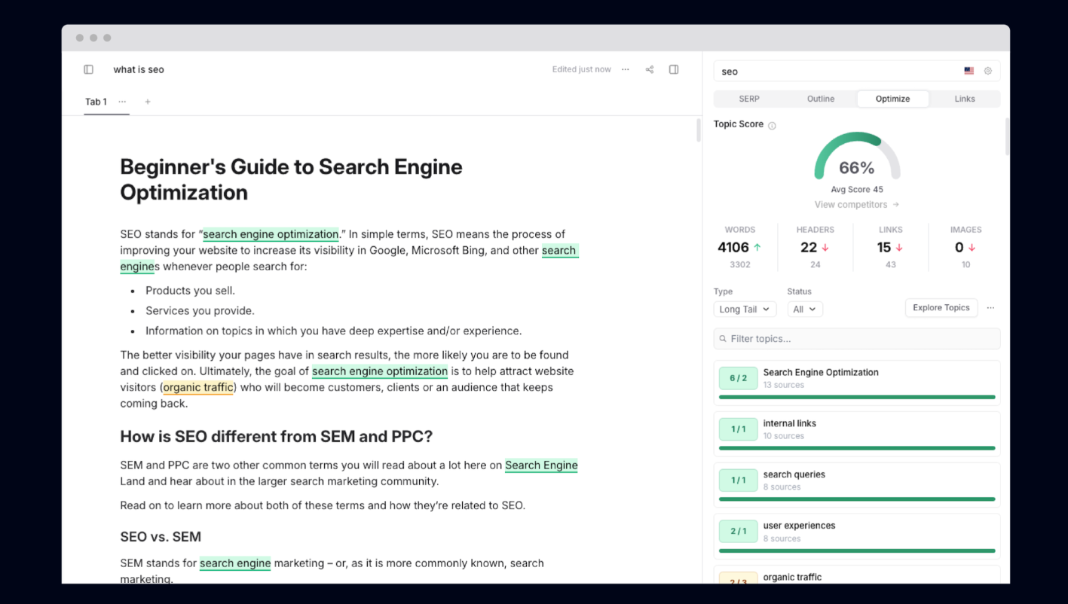Toggle the right side panel icon
Viewport: 1068px width, 604px height.
point(674,69)
